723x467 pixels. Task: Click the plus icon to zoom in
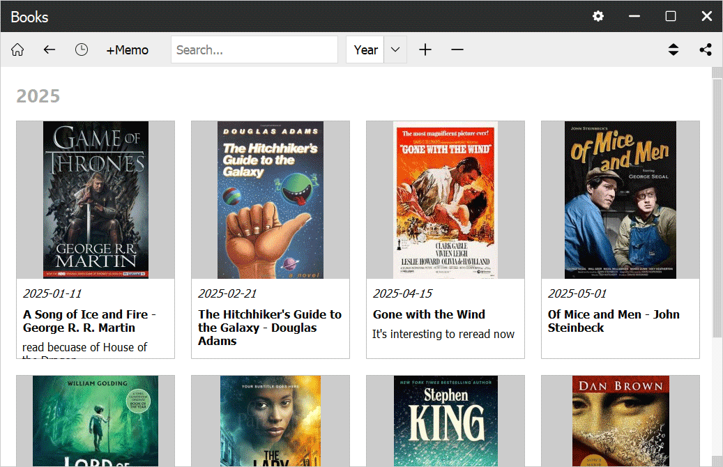[x=425, y=49]
